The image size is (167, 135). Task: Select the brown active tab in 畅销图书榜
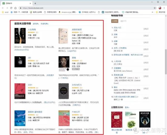pos(115,21)
